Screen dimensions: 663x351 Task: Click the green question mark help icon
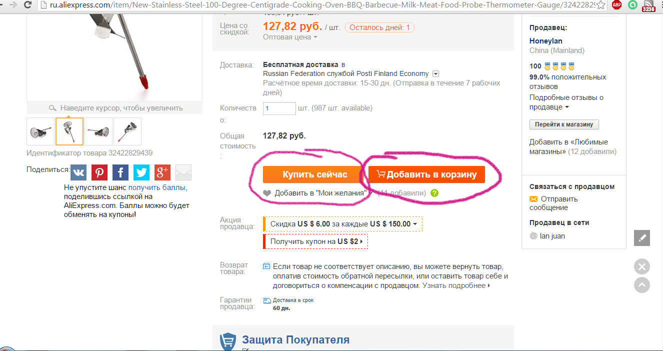(434, 193)
